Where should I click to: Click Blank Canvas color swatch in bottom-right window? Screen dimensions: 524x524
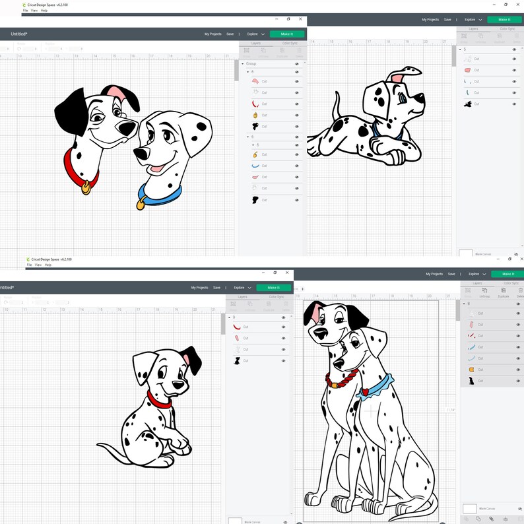tap(469, 509)
